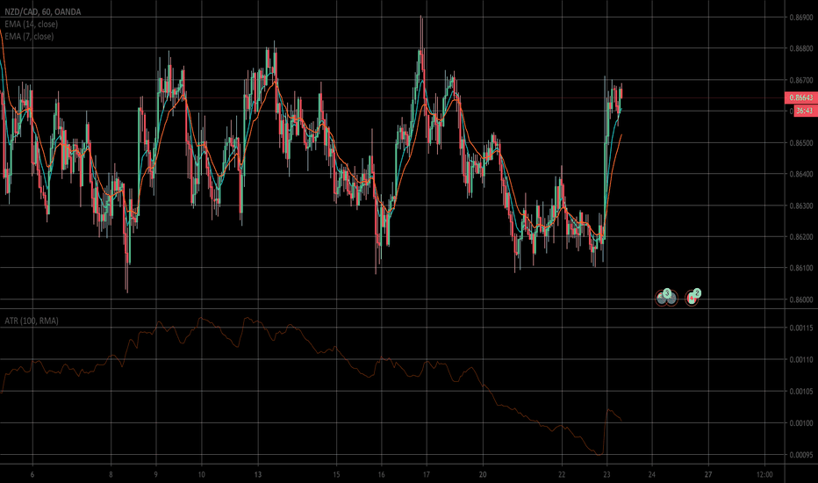Click the 0.00105 label on the ATR scale
Screen dimensions: 818x483
pyautogui.click(x=800, y=392)
